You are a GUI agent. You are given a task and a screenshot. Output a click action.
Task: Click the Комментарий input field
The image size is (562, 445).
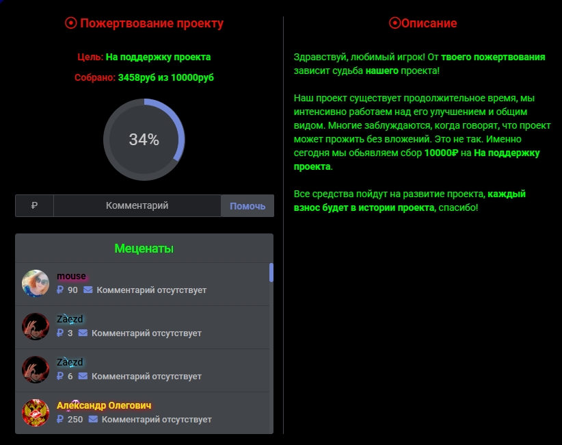point(137,205)
